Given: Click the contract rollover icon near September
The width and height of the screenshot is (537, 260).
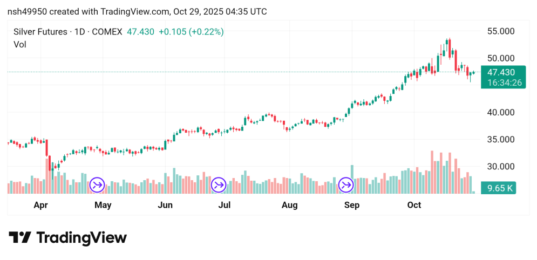Looking at the screenshot, I should [345, 185].
